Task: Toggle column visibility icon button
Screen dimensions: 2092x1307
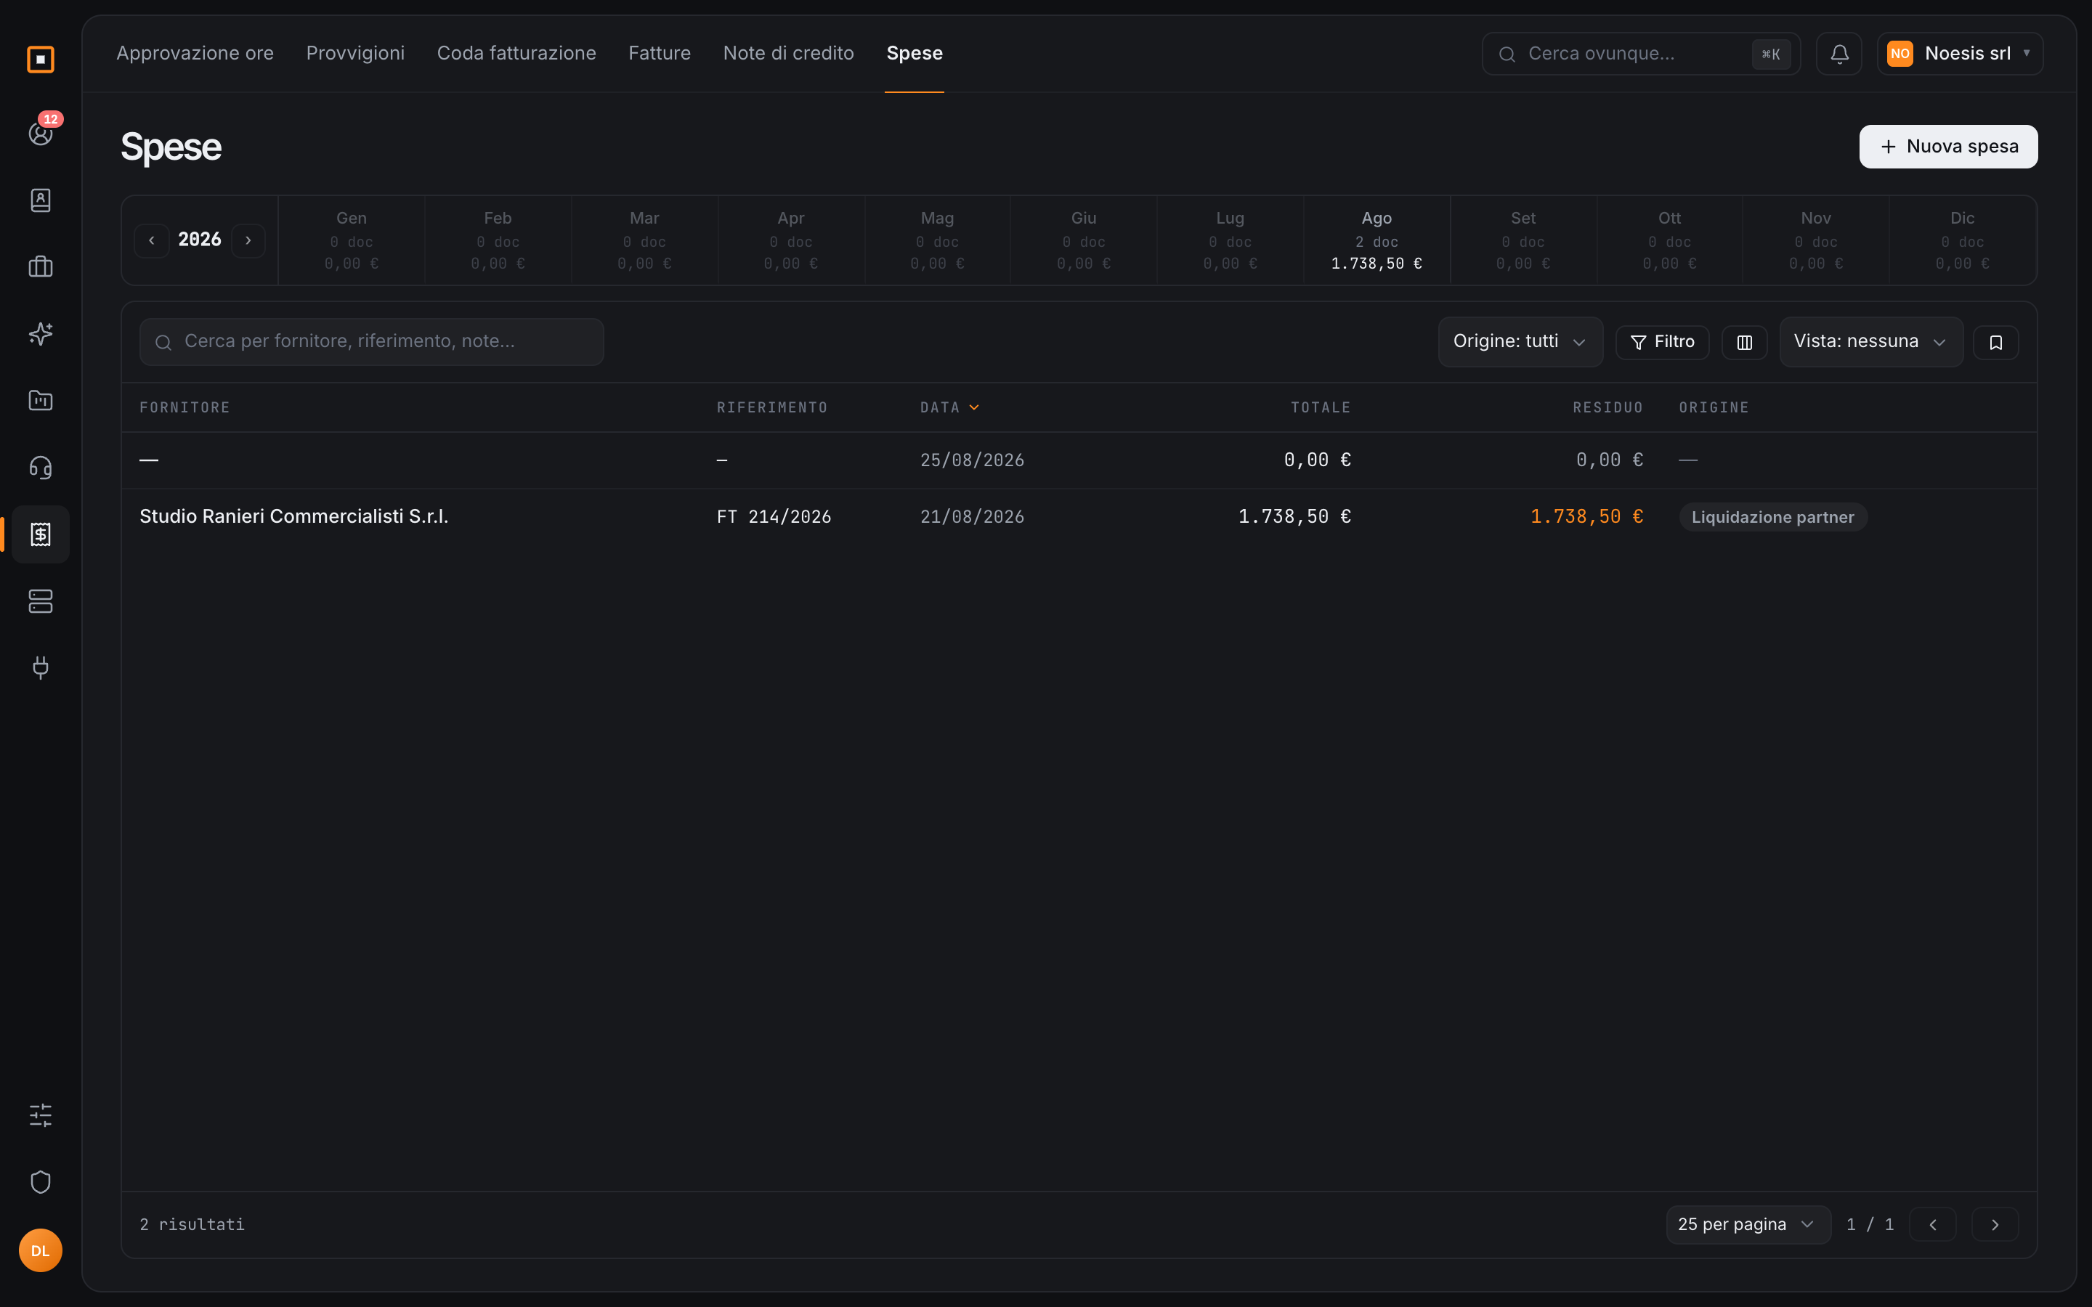Action: click(x=1745, y=342)
